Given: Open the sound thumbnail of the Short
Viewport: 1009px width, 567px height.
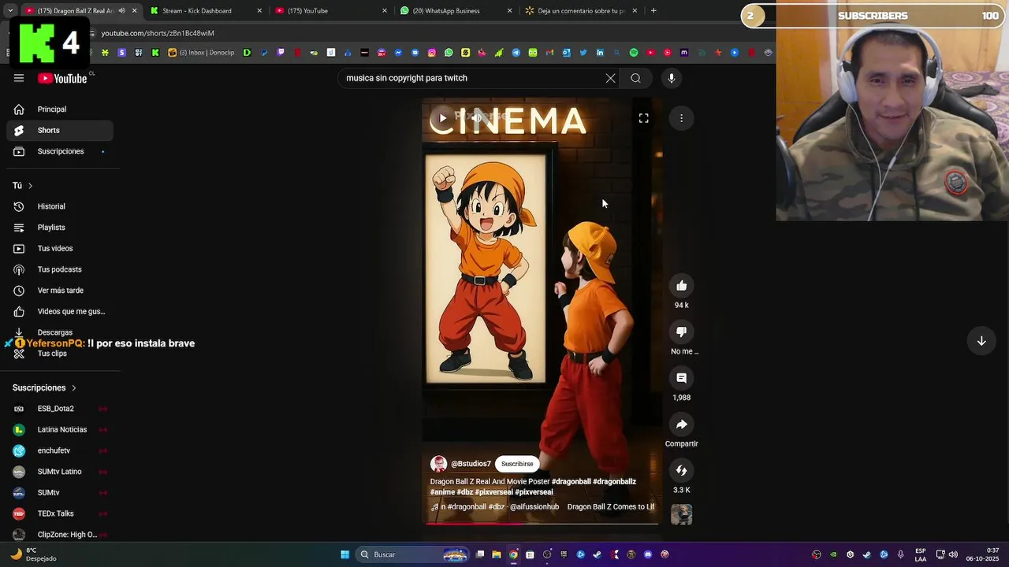Looking at the screenshot, I should click(x=681, y=514).
